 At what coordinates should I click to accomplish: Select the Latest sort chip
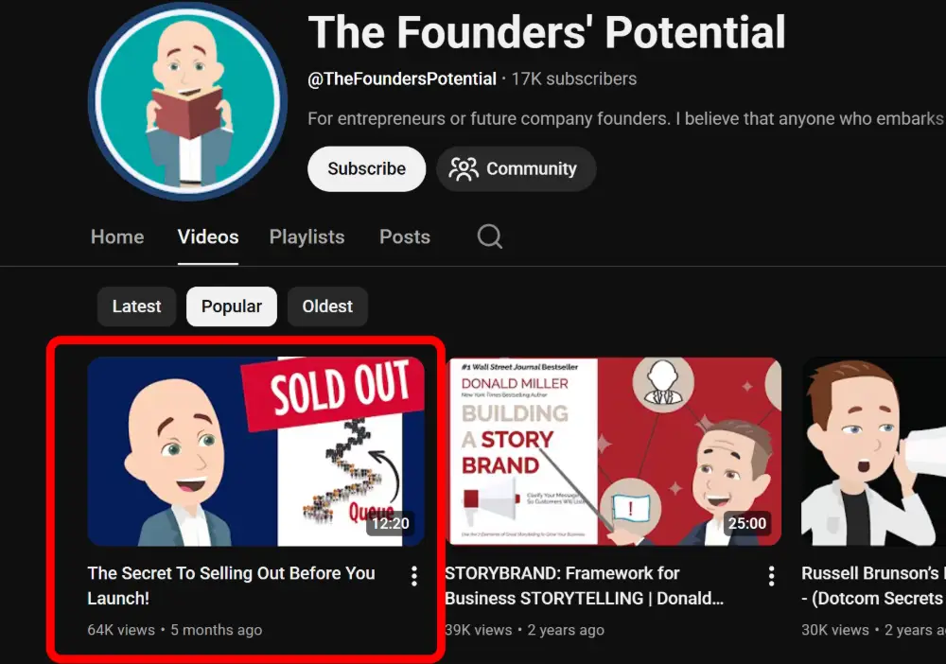click(x=136, y=306)
